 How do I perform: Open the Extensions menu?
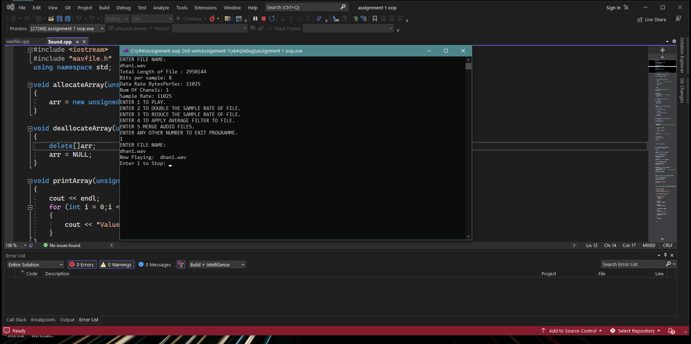coord(206,8)
